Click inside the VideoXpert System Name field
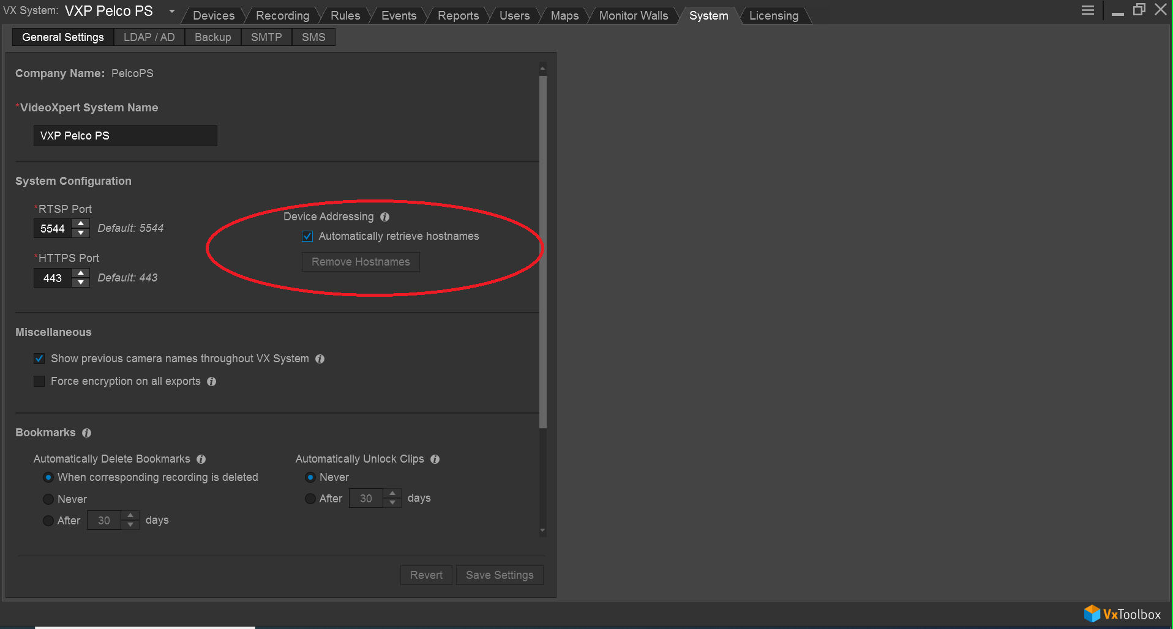The image size is (1173, 629). click(x=125, y=135)
